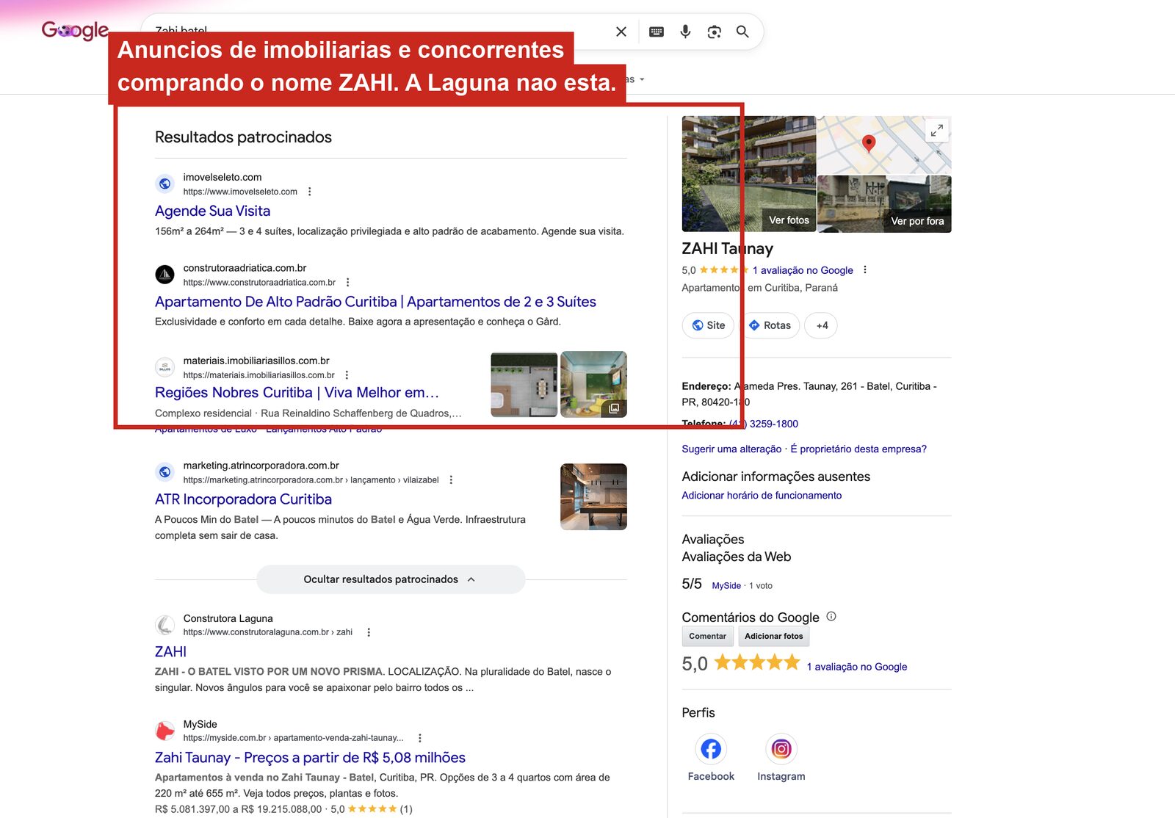Click the ZAHI Taunay panel title
The width and height of the screenshot is (1175, 818).
pyautogui.click(x=727, y=249)
